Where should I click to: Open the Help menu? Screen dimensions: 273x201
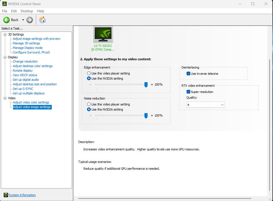40,11
